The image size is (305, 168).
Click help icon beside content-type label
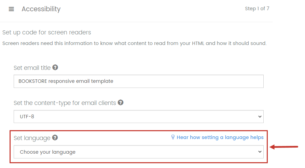[x=121, y=103]
